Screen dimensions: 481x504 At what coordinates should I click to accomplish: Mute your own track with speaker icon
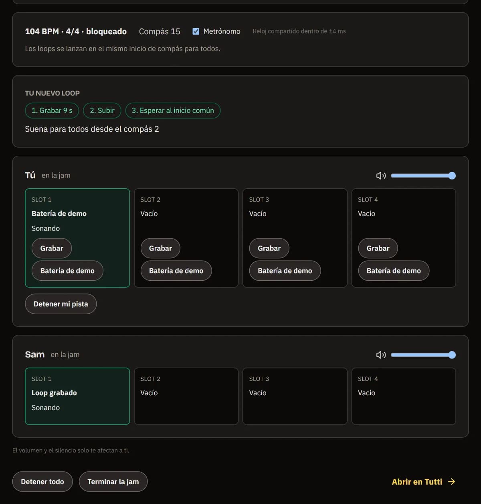coord(381,175)
